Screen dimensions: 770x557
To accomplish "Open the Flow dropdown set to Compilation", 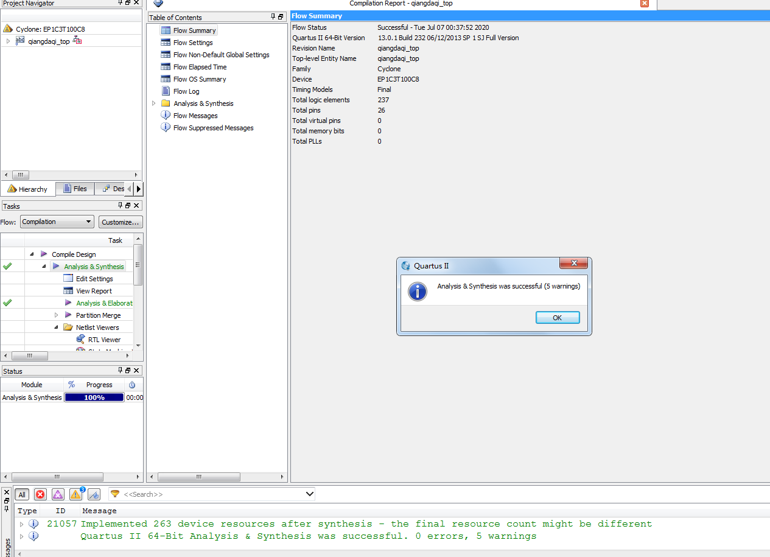I will tap(57, 222).
